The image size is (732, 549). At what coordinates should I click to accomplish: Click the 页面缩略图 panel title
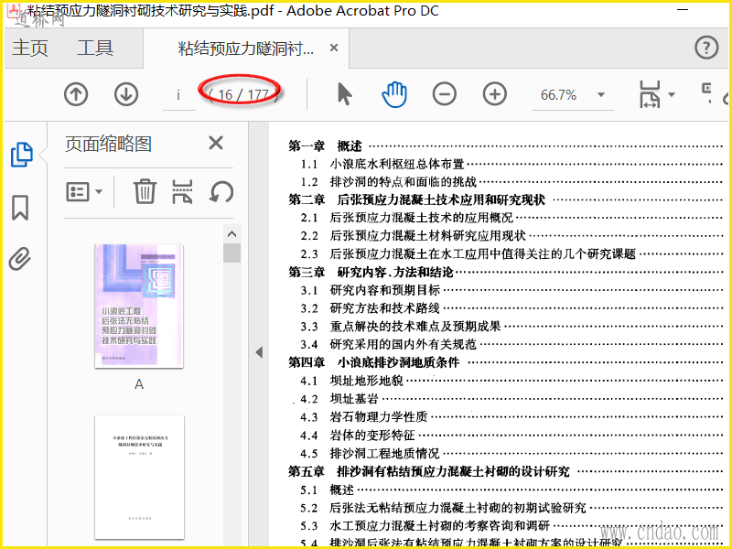click(x=108, y=144)
